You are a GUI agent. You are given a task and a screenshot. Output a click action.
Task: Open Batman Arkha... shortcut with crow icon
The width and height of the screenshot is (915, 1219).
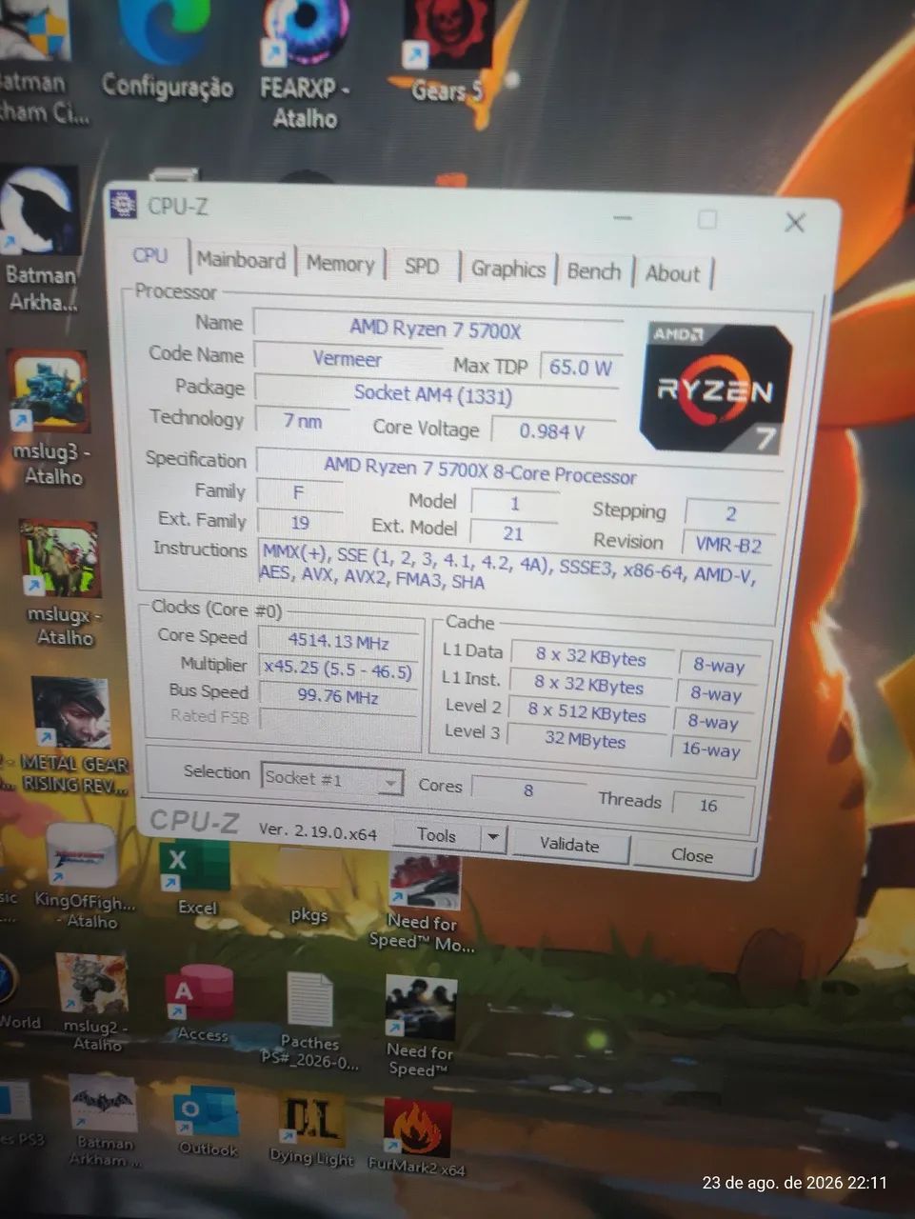point(40,240)
